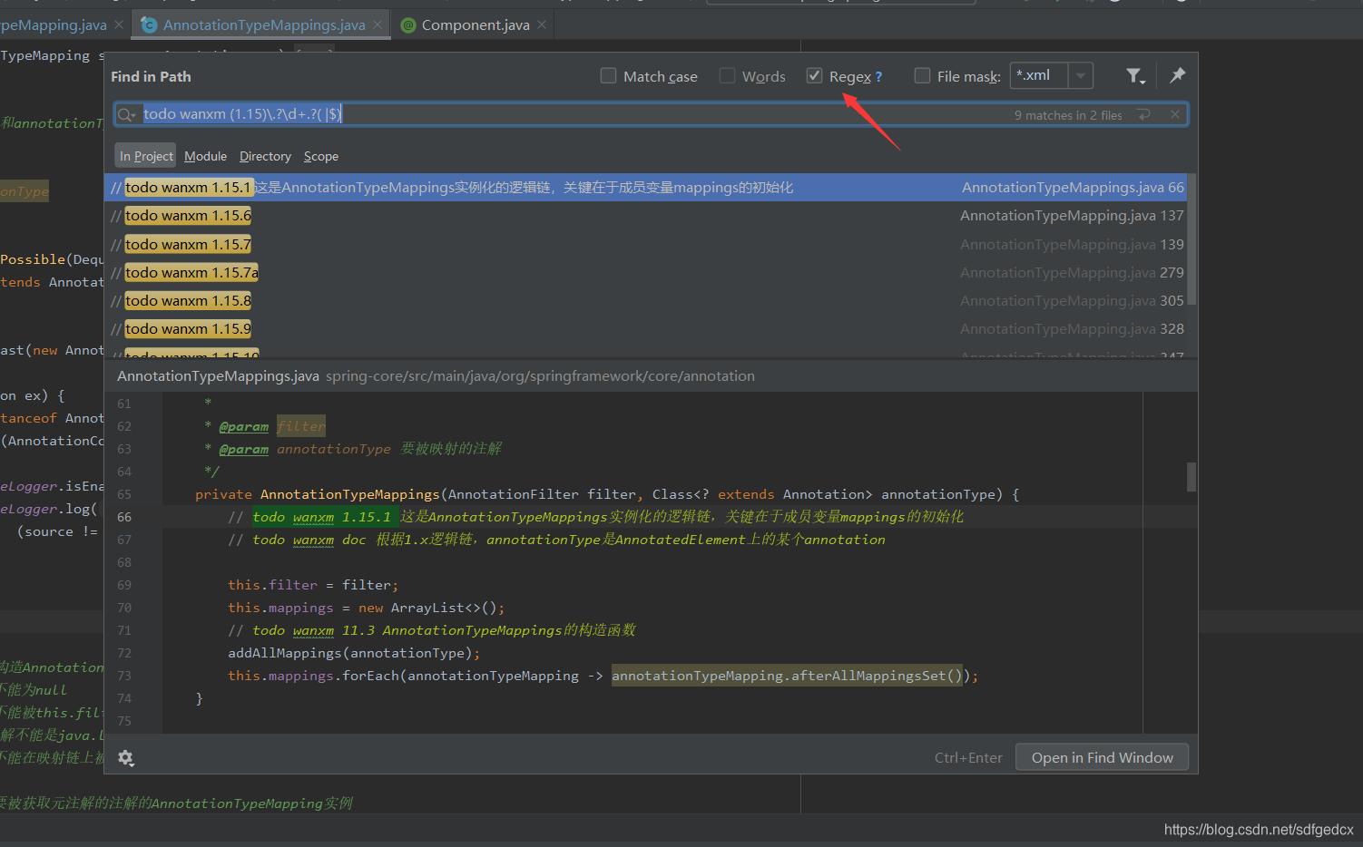The width and height of the screenshot is (1363, 847).
Task: Click line number 66 in preview gutter
Action: [124, 517]
